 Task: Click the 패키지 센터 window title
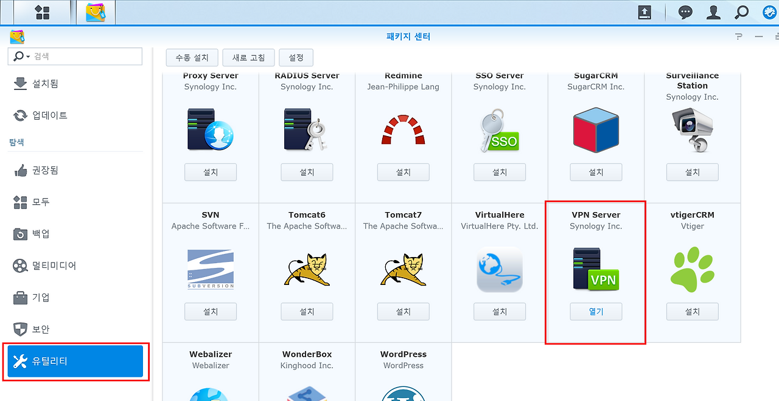tap(408, 36)
